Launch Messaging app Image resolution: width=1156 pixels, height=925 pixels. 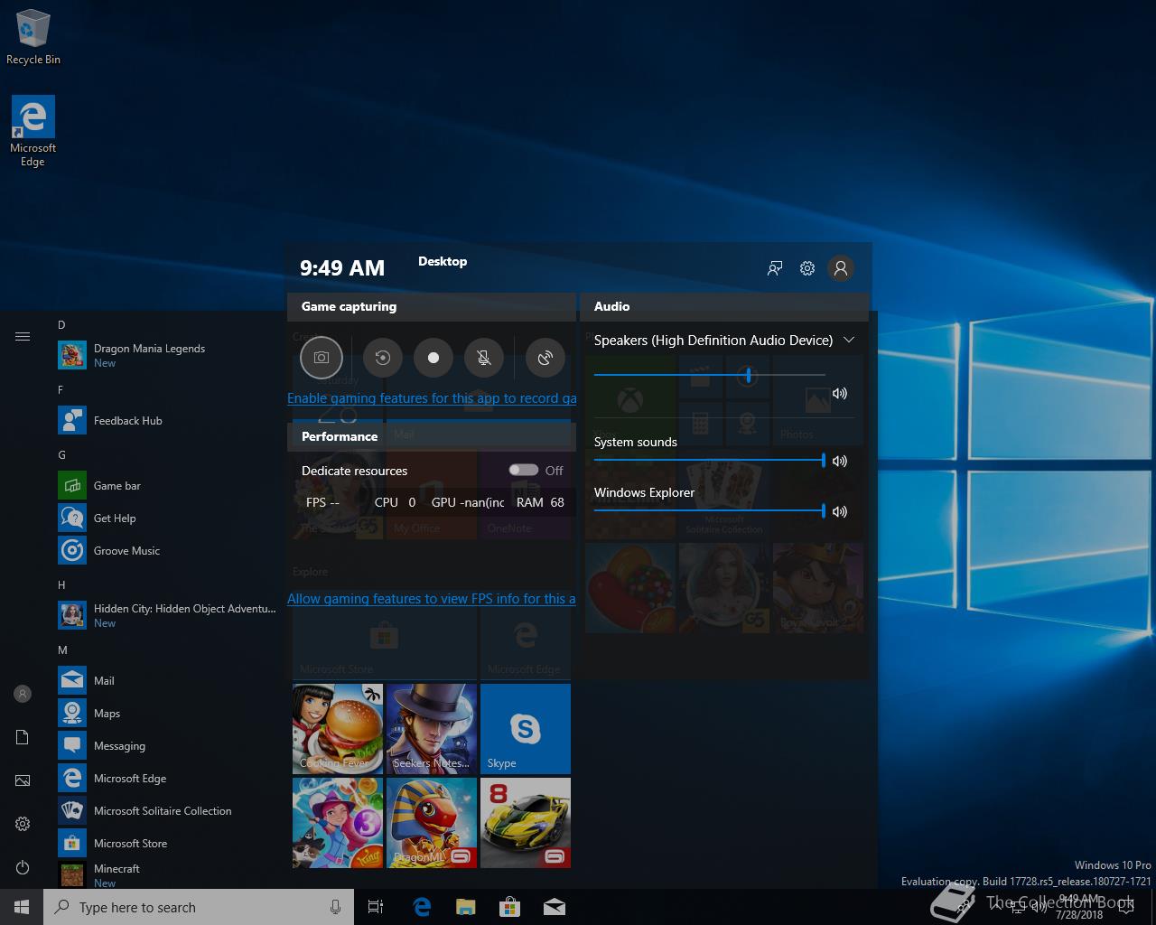coord(167,745)
